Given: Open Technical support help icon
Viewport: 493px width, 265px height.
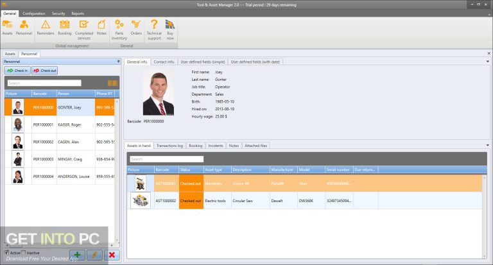Looking at the screenshot, I should tap(154, 27).
